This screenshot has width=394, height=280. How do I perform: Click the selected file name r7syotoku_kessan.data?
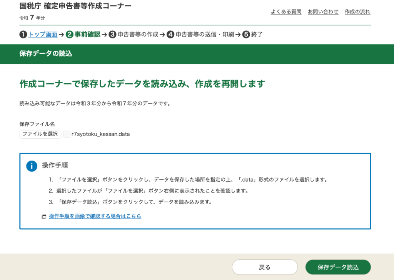point(100,134)
